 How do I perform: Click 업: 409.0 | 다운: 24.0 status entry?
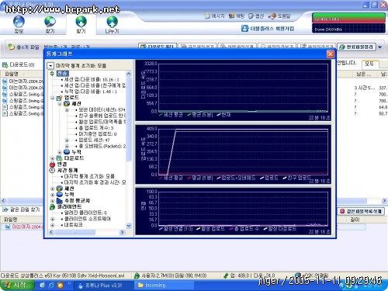250,275
